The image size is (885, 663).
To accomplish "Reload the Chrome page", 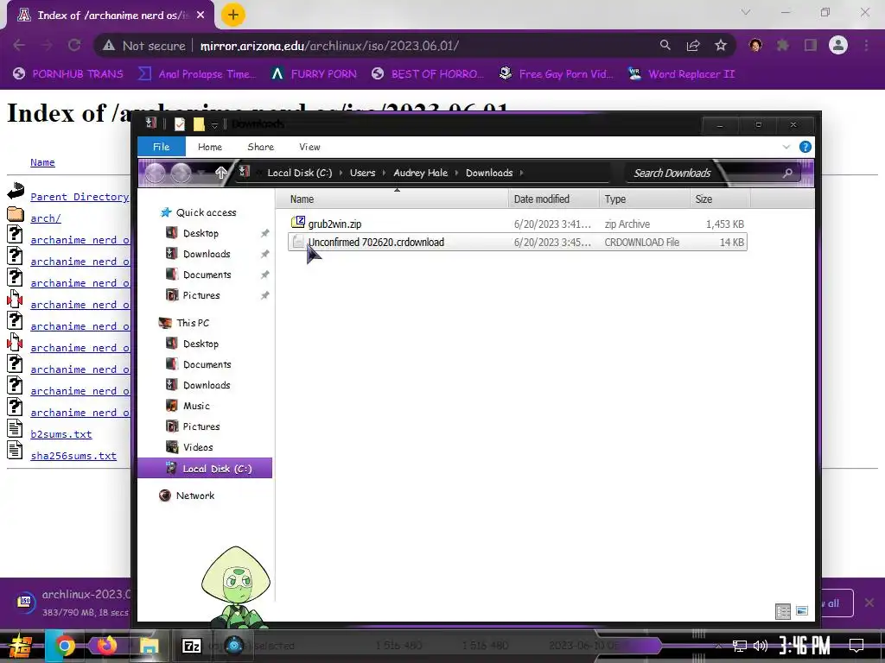I will (x=74, y=46).
